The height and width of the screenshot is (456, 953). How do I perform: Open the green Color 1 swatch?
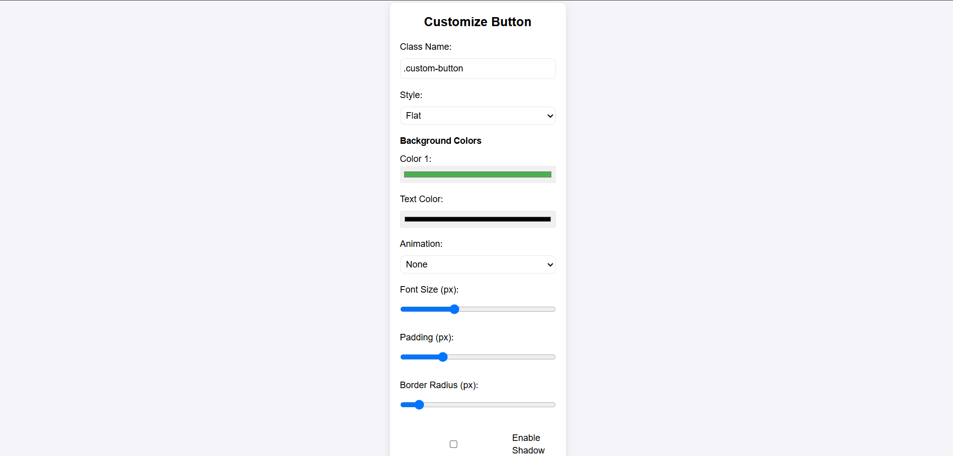pos(478,174)
